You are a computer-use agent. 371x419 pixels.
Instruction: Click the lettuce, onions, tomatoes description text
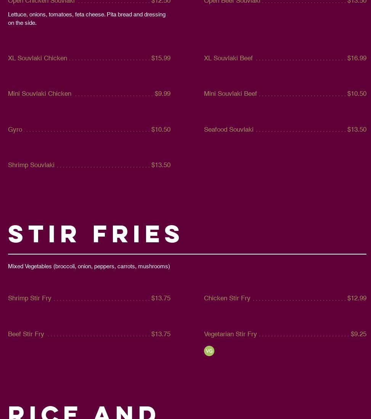point(87,18)
